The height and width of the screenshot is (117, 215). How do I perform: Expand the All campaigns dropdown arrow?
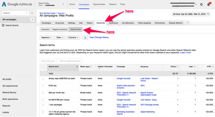[x=32, y=19]
